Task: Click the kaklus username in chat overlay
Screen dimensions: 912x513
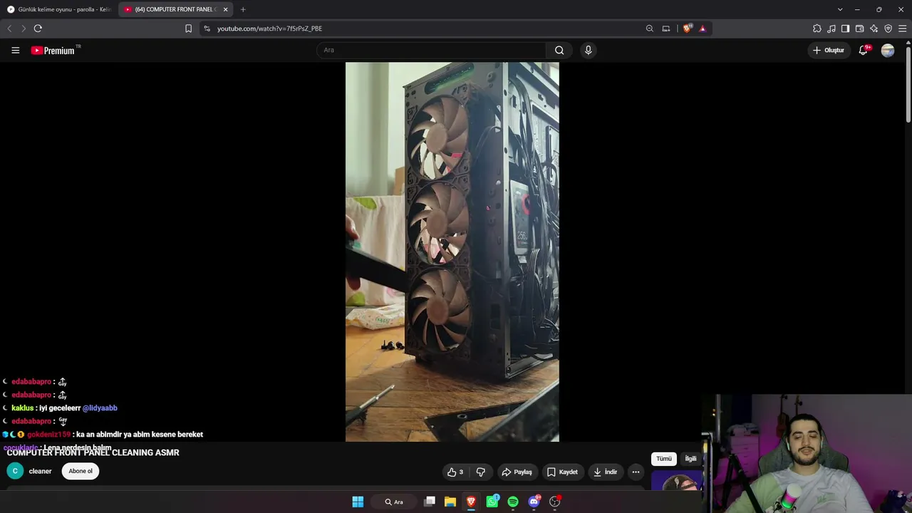Action: 23,408
